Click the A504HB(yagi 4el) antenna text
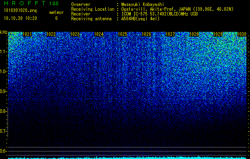Image resolution: width=250 pixels, height=159 pixels. click(140, 19)
